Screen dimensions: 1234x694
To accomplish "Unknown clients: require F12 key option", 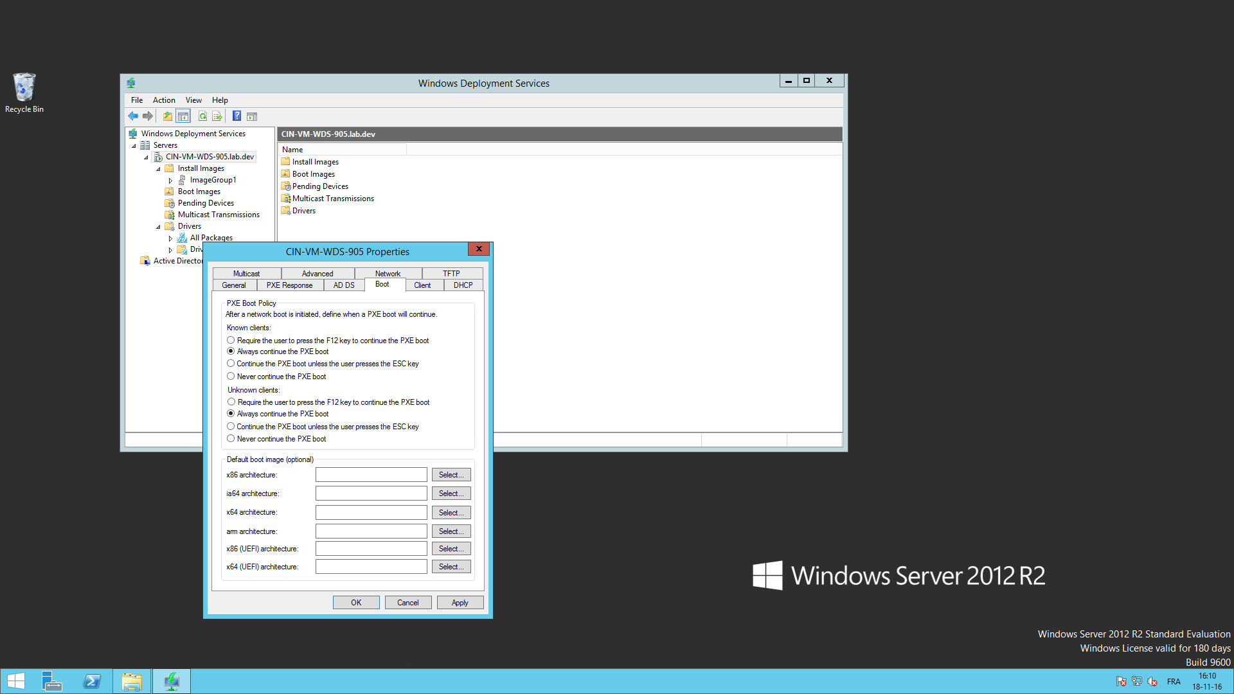I will tap(231, 402).
